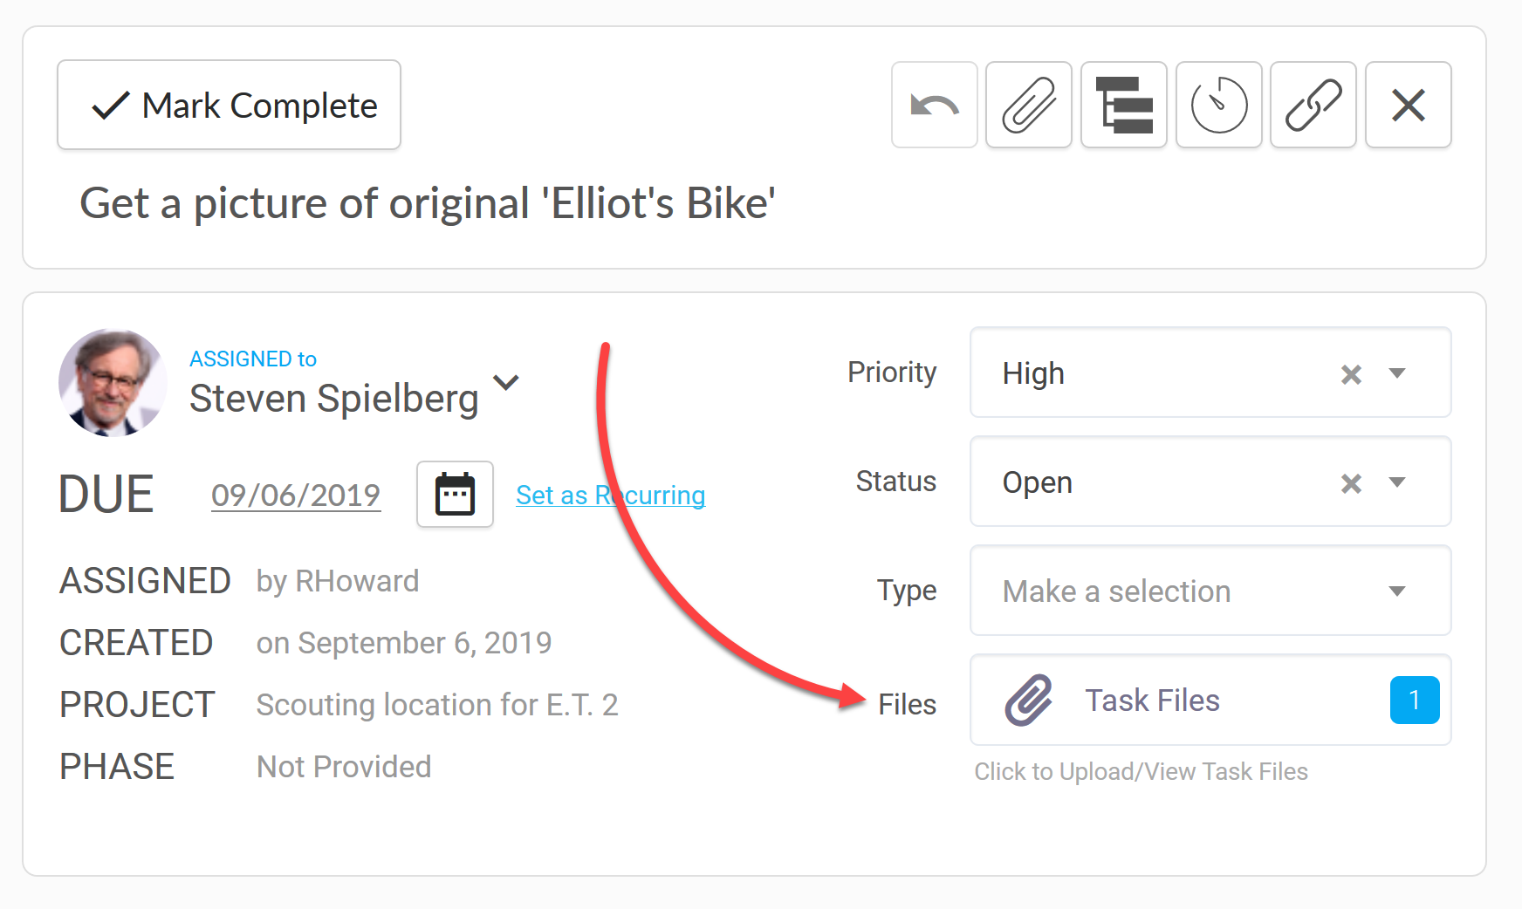Open the Status dropdown arrow

[1397, 482]
